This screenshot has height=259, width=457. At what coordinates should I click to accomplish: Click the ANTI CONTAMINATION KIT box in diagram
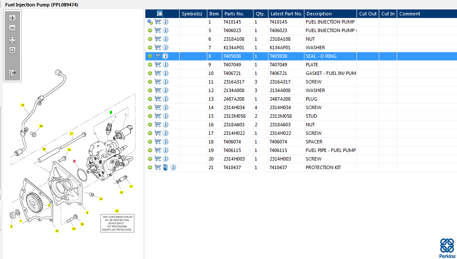point(118,223)
